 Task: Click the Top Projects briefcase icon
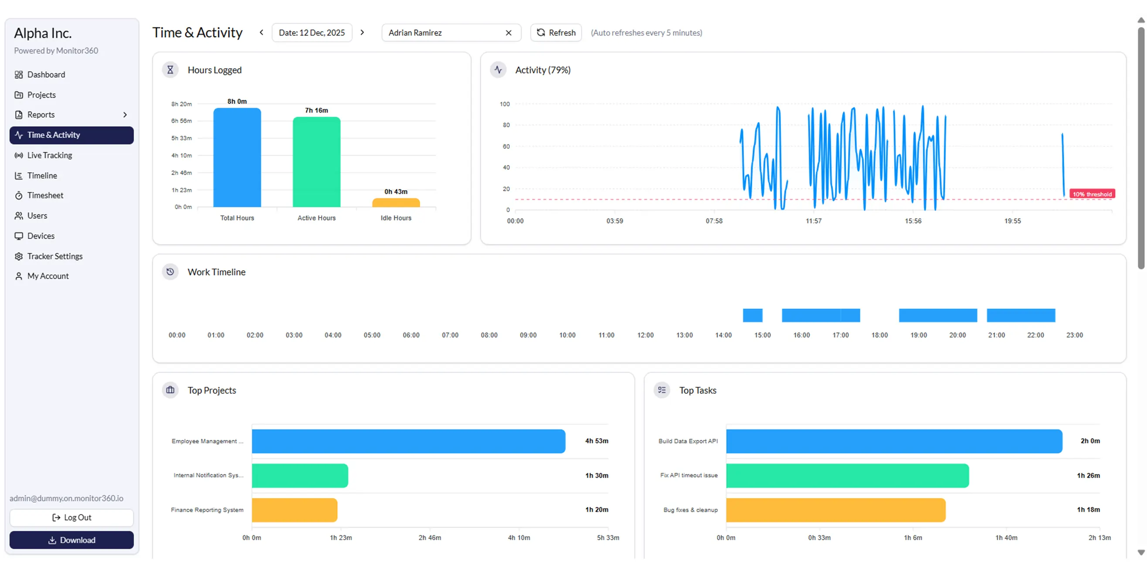tap(170, 390)
